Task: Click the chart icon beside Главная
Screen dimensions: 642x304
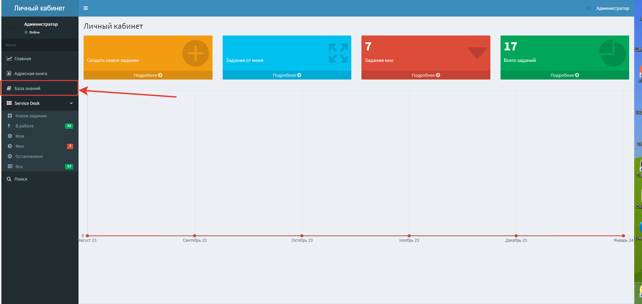Action: [9, 59]
